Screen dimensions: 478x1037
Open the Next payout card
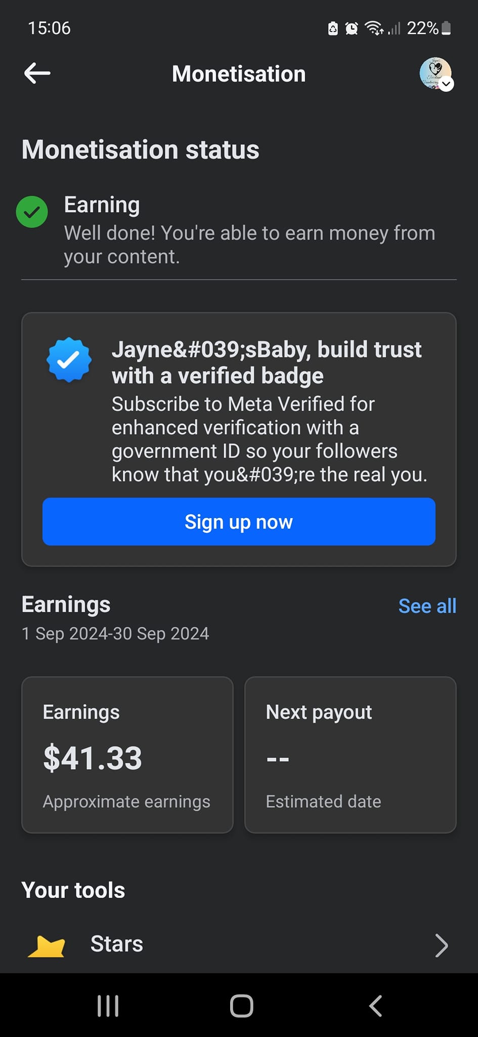point(351,755)
